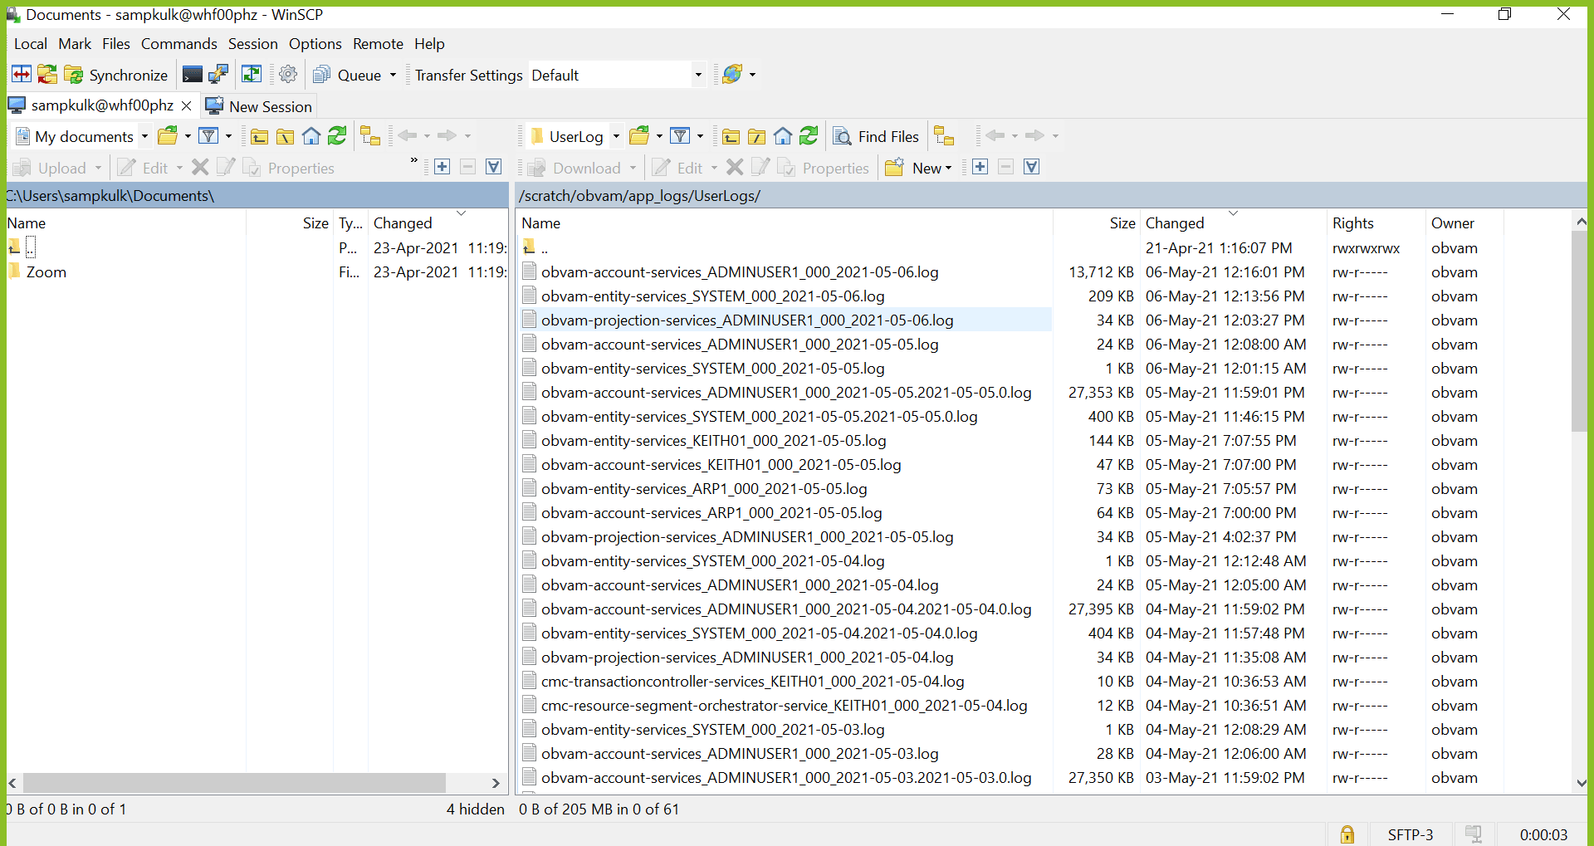
Task: Expand the remote filter dropdown arrow
Action: pyautogui.click(x=700, y=136)
